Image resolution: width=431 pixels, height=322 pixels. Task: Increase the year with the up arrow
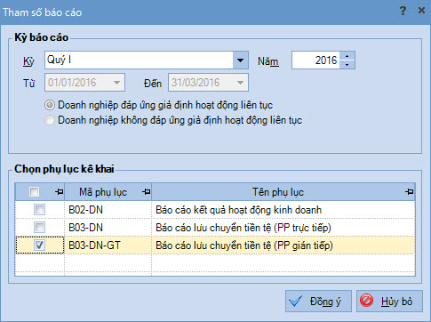pyautogui.click(x=347, y=56)
